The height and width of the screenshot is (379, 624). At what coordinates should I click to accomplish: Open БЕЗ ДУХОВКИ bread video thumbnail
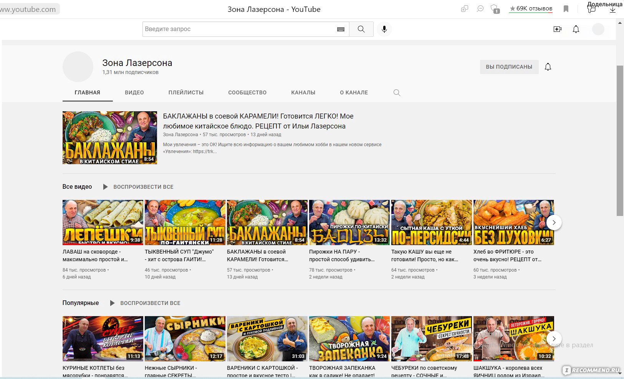click(514, 222)
